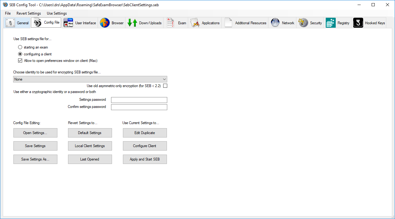
Task: Click the Open Settings... button
Action: (x=35, y=133)
